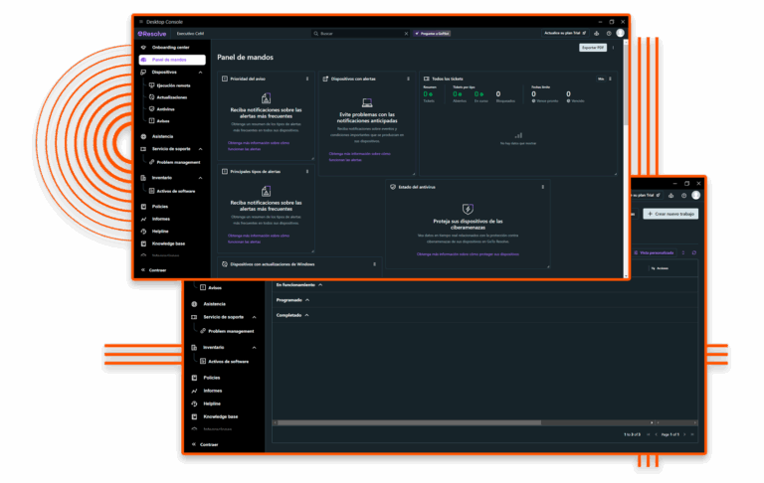Click the Helpline icon in front sidebar

coord(143,231)
